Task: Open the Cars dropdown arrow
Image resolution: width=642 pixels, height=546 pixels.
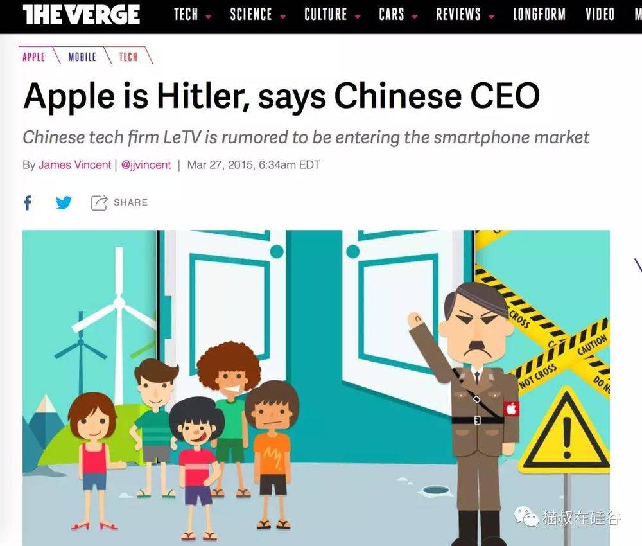Action: [415, 17]
